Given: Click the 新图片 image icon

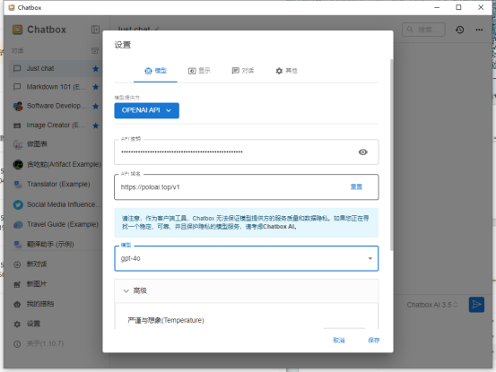Looking at the screenshot, I should (x=17, y=284).
